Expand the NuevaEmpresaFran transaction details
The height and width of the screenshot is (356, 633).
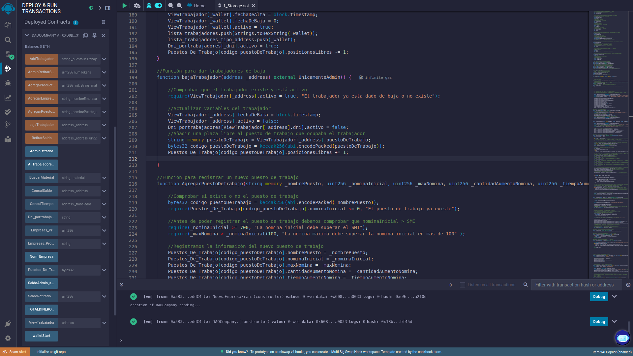coord(615,296)
